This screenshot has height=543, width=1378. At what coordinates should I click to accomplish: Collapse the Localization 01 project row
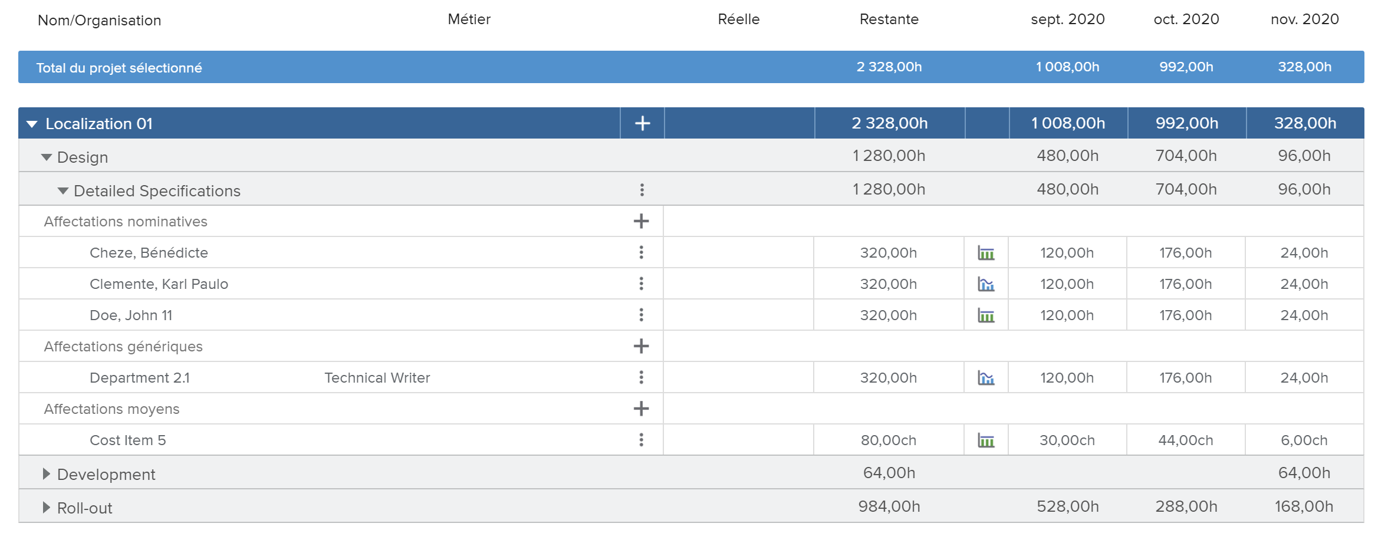tap(32, 124)
